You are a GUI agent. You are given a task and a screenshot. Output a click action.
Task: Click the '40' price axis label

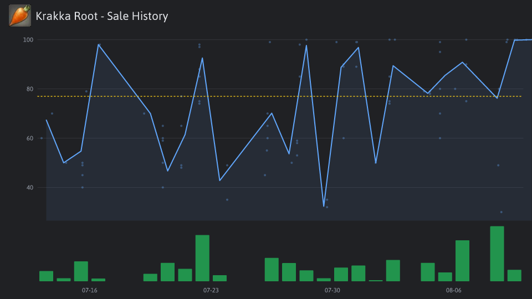pyautogui.click(x=30, y=188)
